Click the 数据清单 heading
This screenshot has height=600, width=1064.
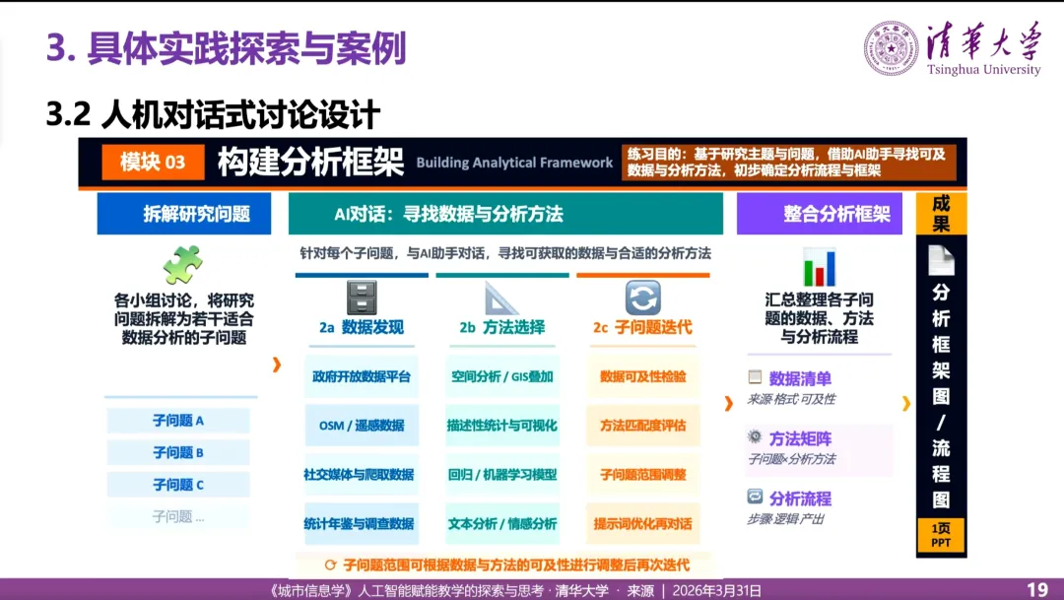[800, 378]
